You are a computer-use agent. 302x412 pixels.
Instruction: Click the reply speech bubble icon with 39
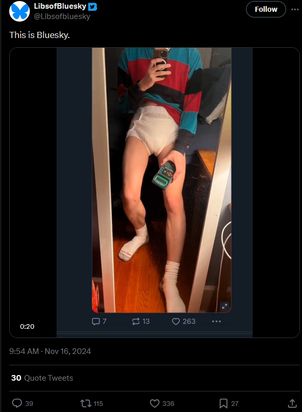pos(17,403)
